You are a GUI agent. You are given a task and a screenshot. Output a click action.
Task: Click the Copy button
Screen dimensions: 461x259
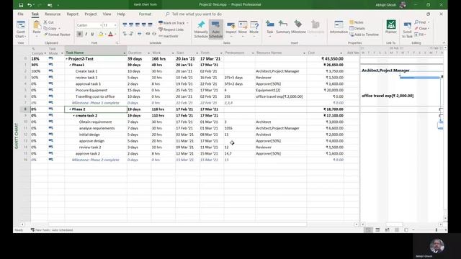click(x=50, y=29)
